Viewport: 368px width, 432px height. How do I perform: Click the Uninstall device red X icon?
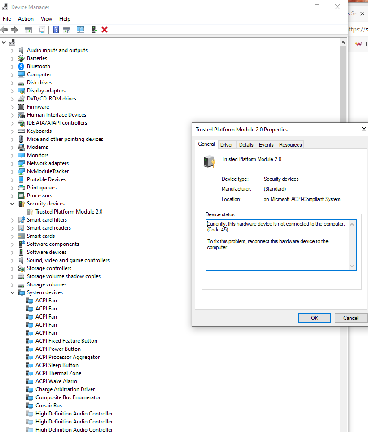tap(105, 30)
